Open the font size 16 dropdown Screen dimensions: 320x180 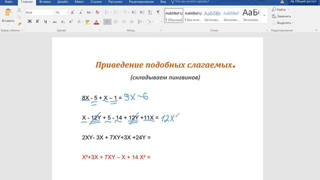[x=67, y=12]
